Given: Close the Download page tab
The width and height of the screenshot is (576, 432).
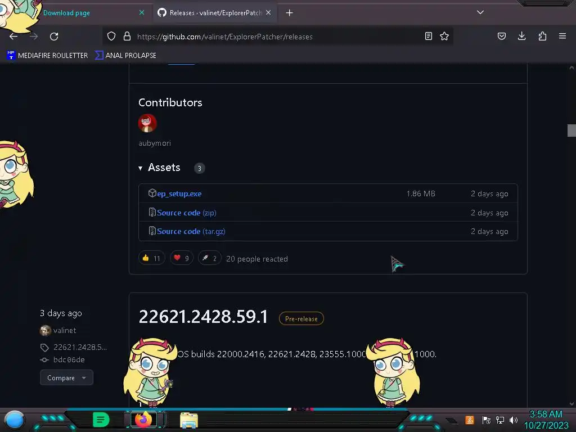Looking at the screenshot, I should [142, 13].
